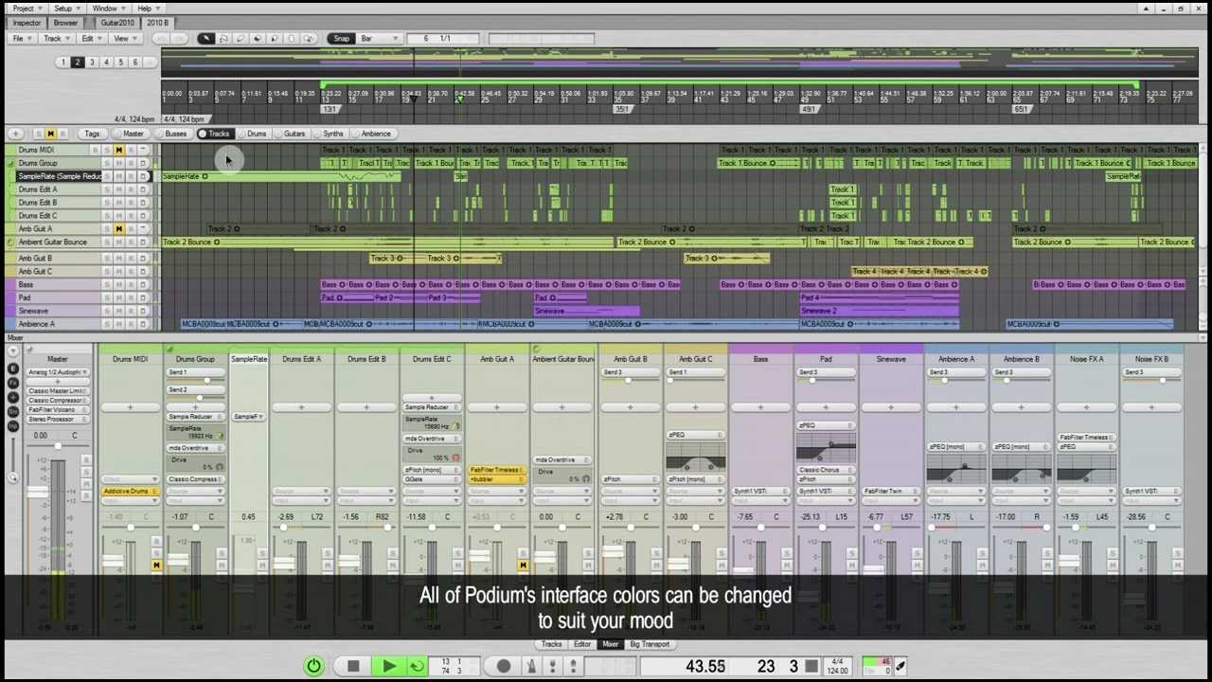Screen dimensions: 1212x682
Task: Click the first punch-in icon after metronome
Action: pyautogui.click(x=553, y=666)
